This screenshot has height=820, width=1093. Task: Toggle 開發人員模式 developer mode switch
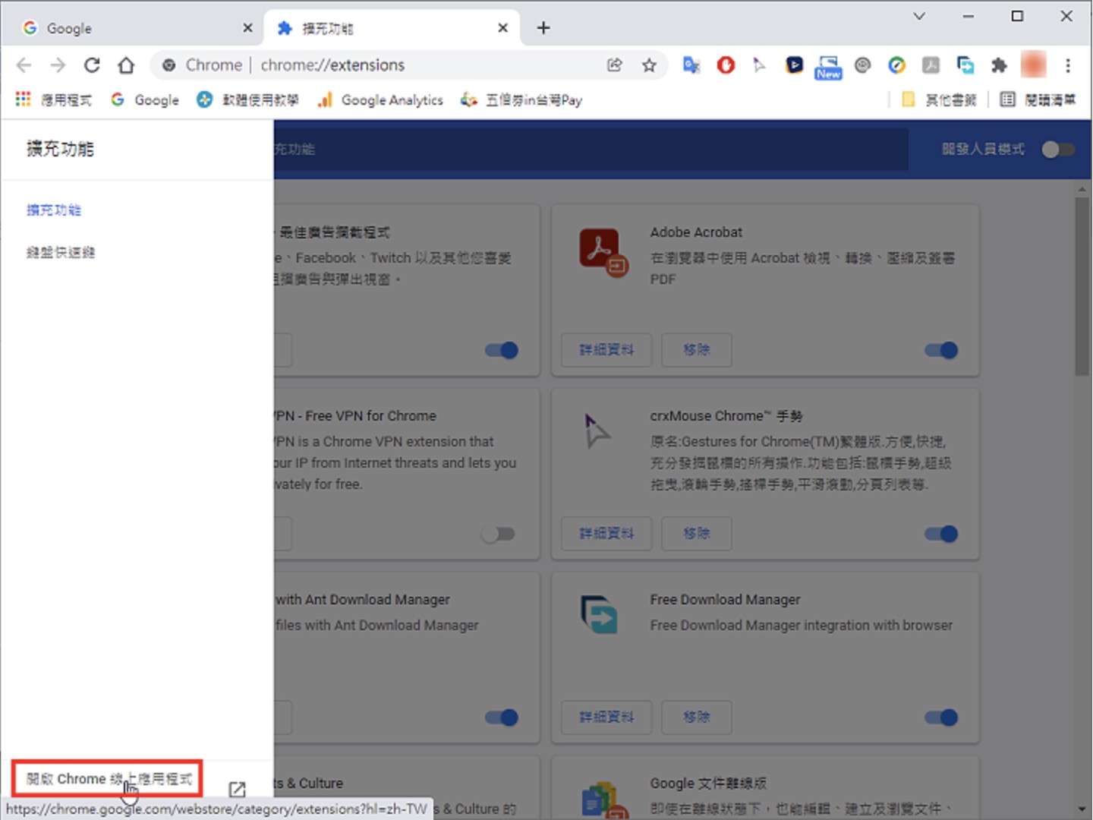click(x=1057, y=150)
